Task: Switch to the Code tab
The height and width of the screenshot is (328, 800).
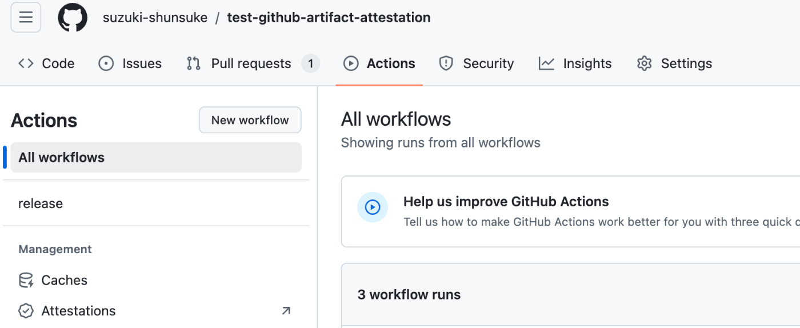Action: pos(46,63)
